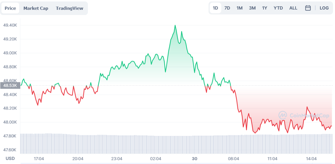Switch to the Market Cap tab
The width and height of the screenshot is (335, 164).
coord(36,8)
